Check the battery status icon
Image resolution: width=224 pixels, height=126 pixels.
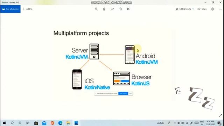point(179,123)
